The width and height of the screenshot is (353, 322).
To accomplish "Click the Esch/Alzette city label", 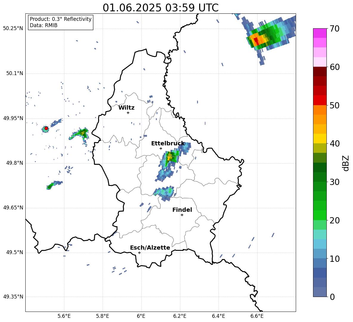I will [150, 248].
